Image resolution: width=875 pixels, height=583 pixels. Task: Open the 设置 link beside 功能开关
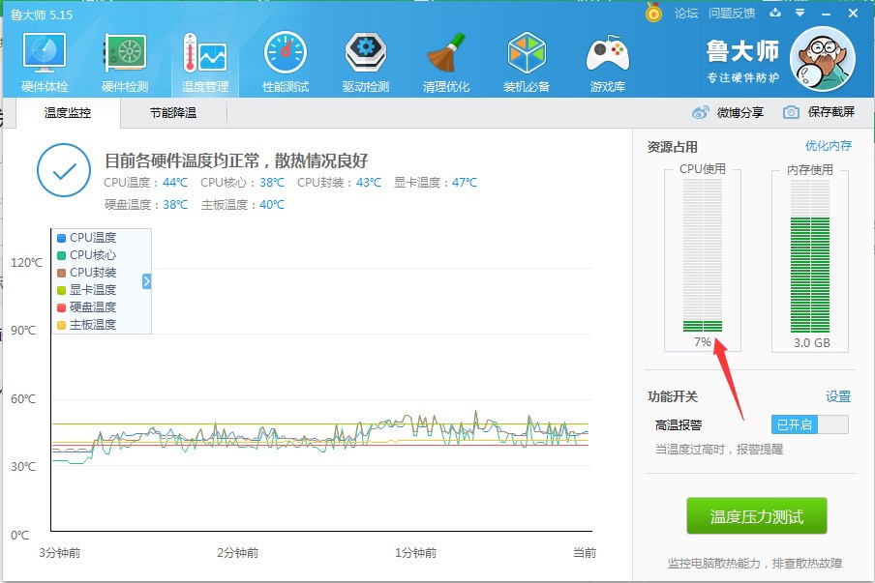[x=837, y=396]
